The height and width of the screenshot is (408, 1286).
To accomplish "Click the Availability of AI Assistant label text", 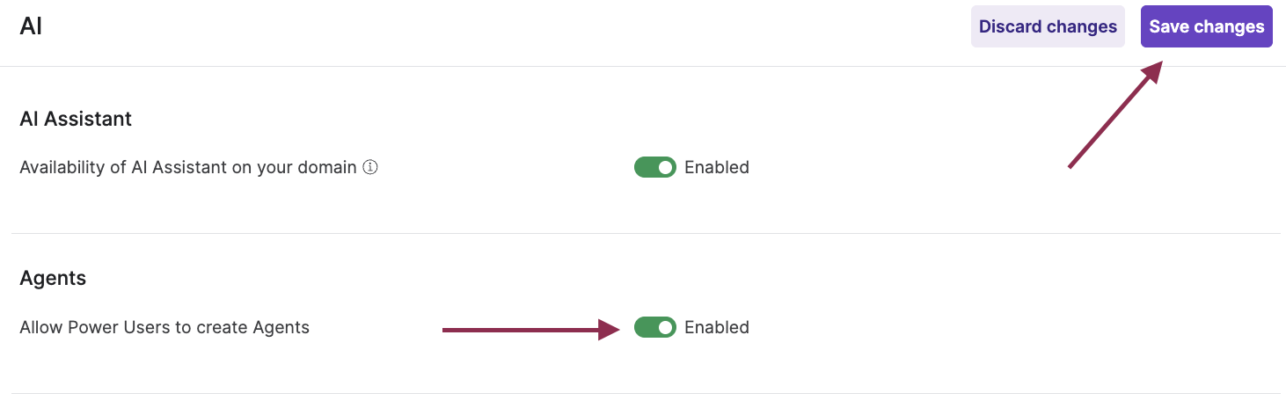I will 188,167.
